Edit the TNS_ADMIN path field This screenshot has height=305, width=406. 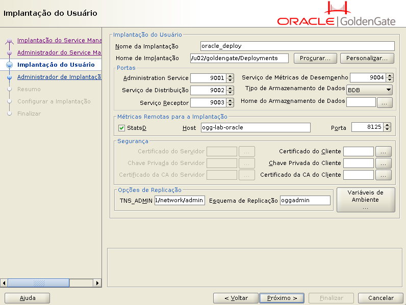click(180, 200)
